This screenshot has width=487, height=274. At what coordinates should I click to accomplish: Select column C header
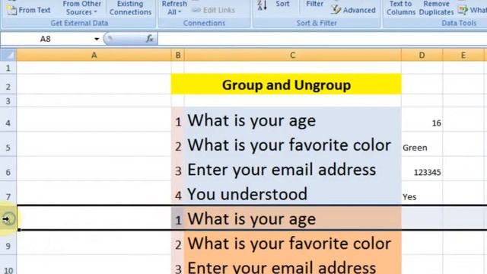[292, 56]
